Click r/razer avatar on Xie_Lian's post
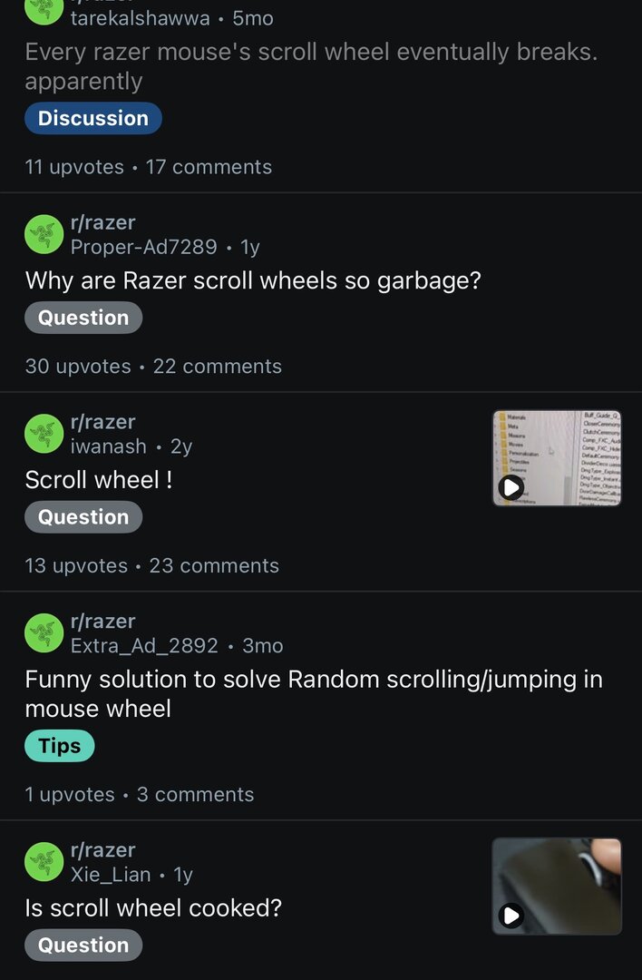 click(44, 862)
